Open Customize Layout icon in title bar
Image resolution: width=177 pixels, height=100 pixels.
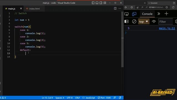105,3
